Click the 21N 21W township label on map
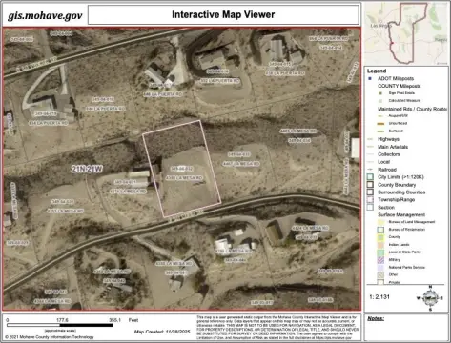 [87, 169]
